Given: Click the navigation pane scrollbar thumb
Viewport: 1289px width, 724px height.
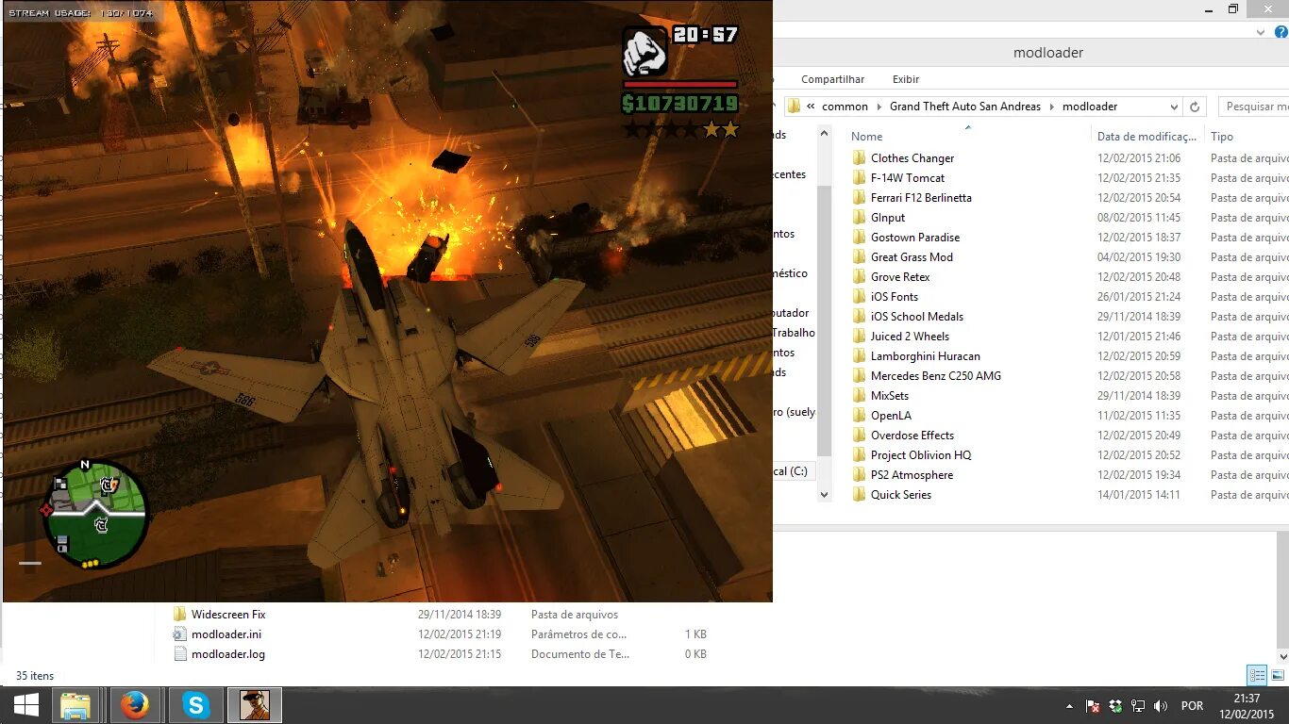Looking at the screenshot, I should 824,321.
